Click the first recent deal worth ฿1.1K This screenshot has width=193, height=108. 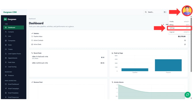[68, 57]
